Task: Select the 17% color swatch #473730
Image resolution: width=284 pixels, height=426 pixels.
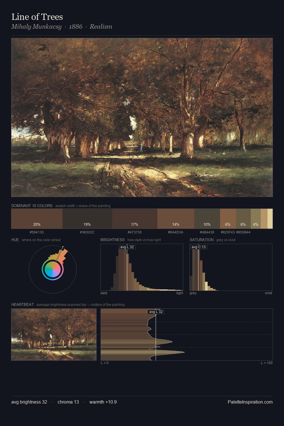Action: (x=135, y=219)
